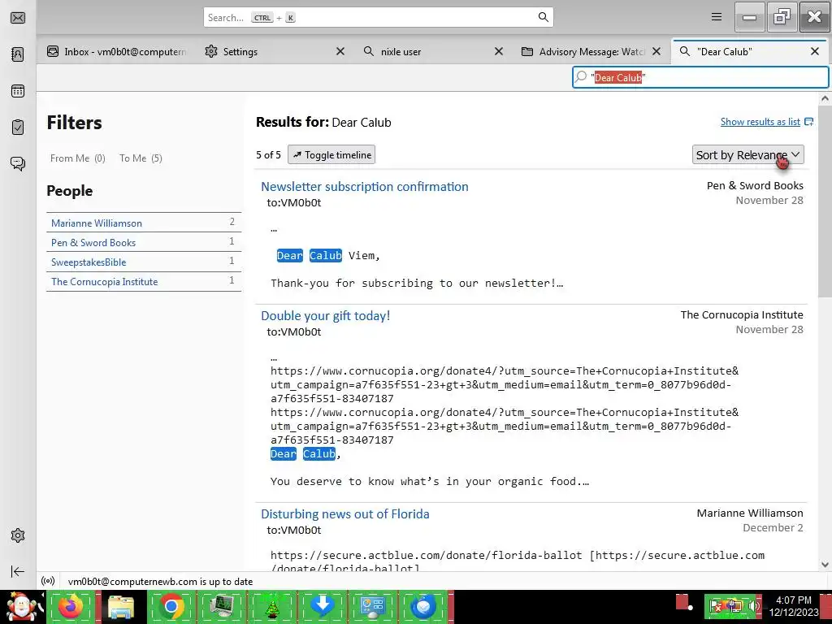The height and width of the screenshot is (624, 832).
Task: Launch Chrome from the taskbar
Action: [171, 607]
